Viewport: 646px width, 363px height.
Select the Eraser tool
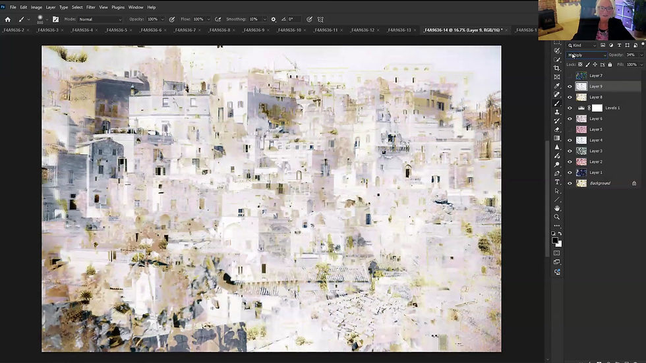pyautogui.click(x=557, y=129)
